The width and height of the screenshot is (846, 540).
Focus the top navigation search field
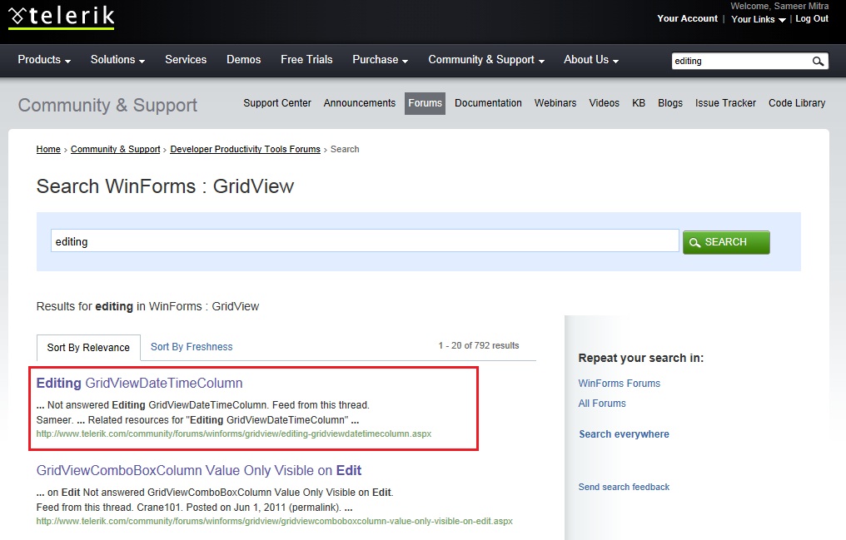point(740,61)
